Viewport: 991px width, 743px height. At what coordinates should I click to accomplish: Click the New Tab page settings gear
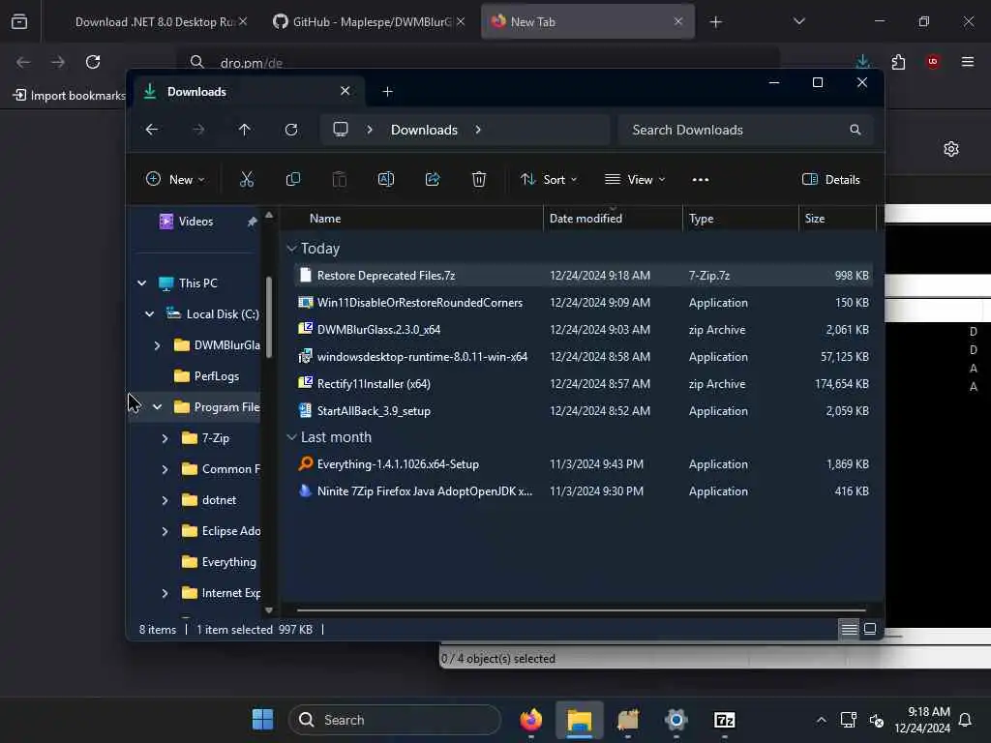point(951,149)
